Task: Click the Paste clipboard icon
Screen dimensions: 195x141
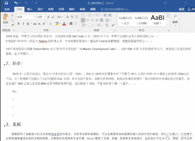Action: pyautogui.click(x=6, y=17)
